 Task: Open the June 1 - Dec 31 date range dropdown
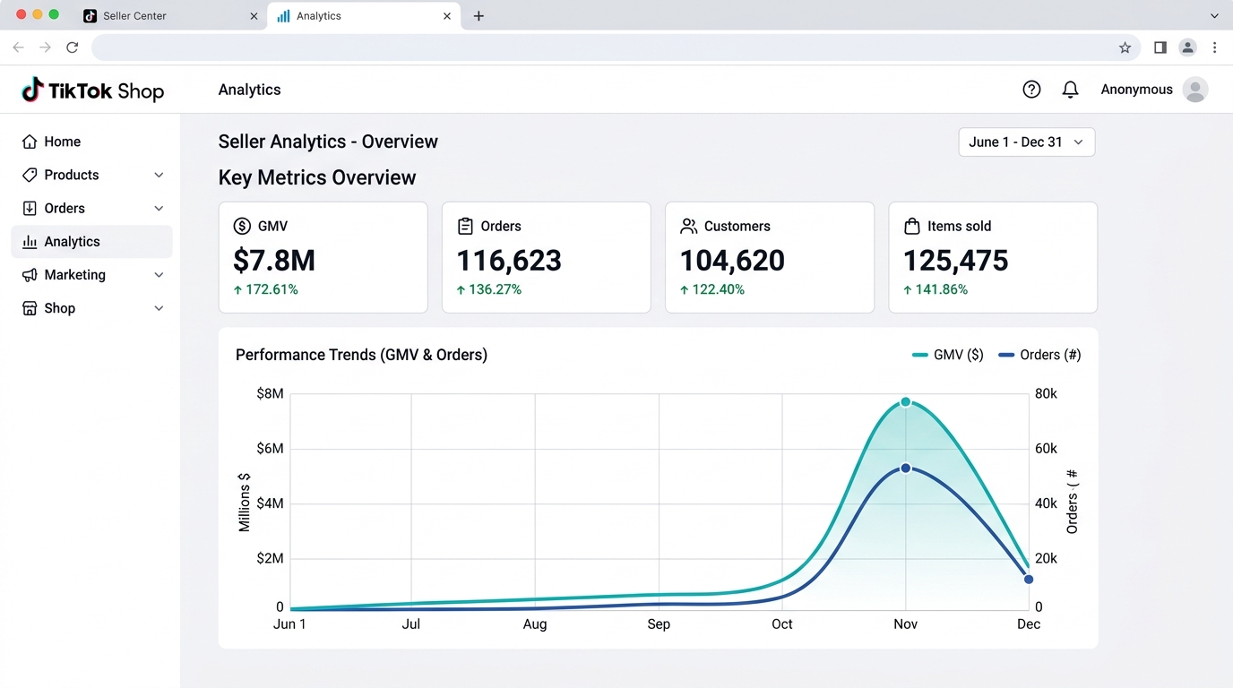pyautogui.click(x=1027, y=142)
